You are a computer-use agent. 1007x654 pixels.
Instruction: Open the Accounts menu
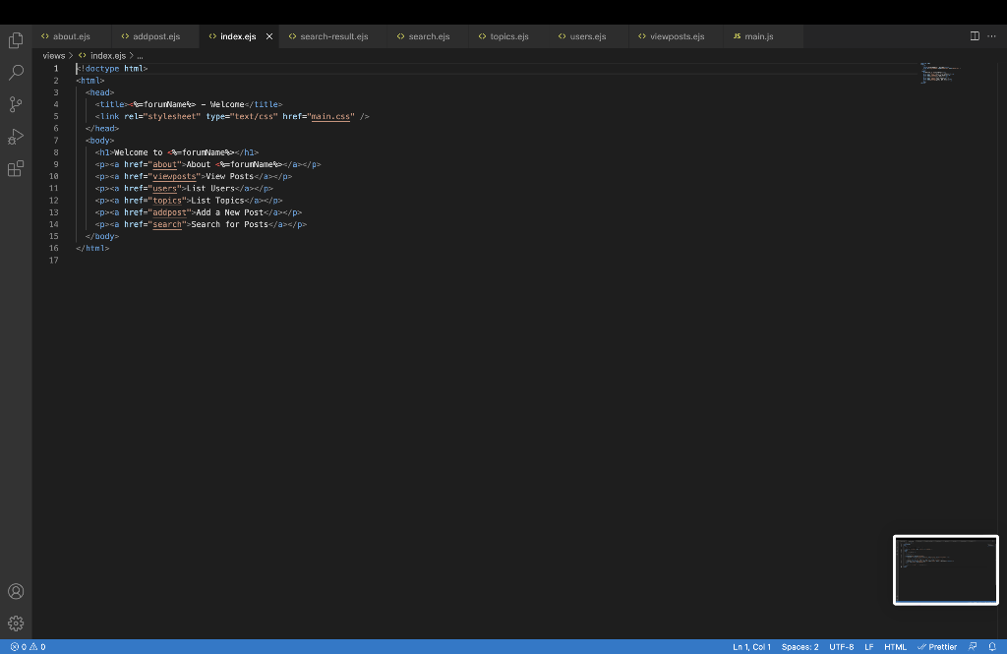click(15, 591)
